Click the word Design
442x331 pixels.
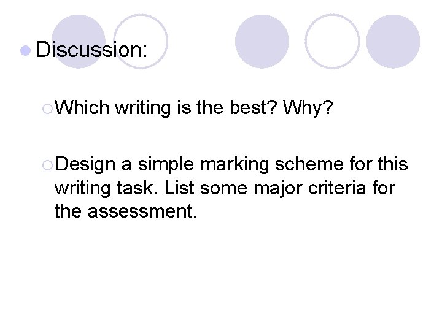pos(85,164)
